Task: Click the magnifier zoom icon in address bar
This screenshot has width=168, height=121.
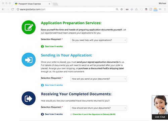Action: [117, 9]
